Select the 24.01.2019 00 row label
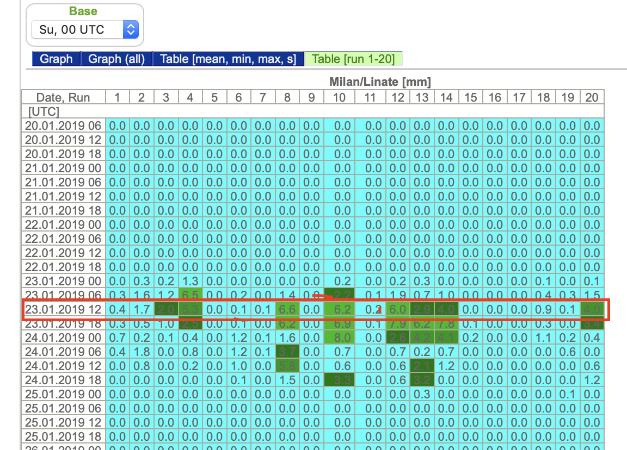 tap(63, 338)
